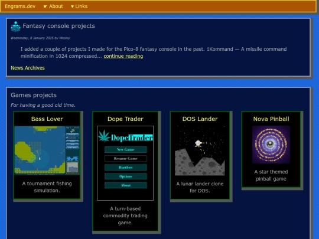Screen dimensions: 319x239
Task: Click the 'For having a good old time.' subtitle
Action: point(43,105)
